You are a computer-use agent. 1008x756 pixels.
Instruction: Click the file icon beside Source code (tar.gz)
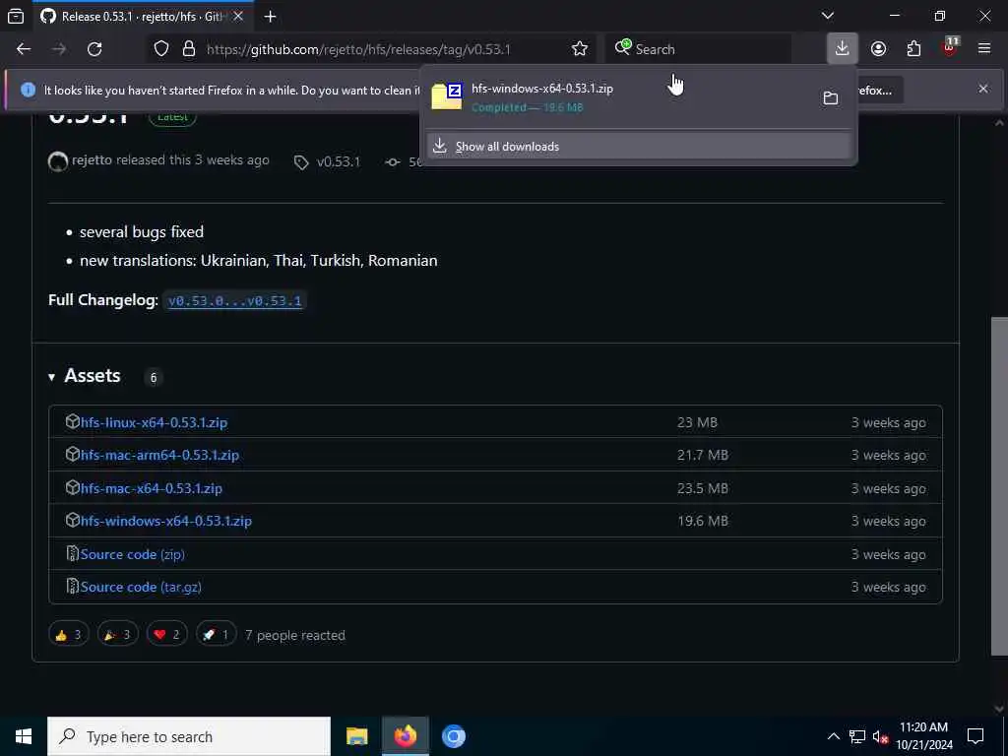point(72,587)
